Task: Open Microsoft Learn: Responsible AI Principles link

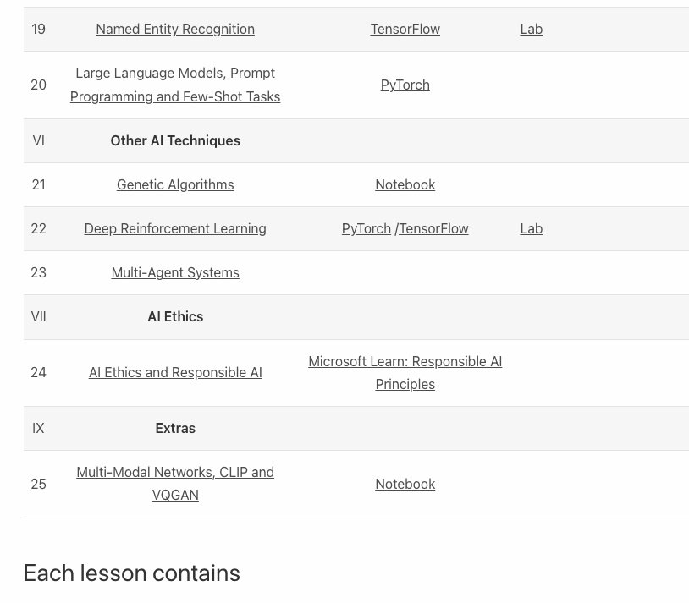Action: (x=405, y=372)
